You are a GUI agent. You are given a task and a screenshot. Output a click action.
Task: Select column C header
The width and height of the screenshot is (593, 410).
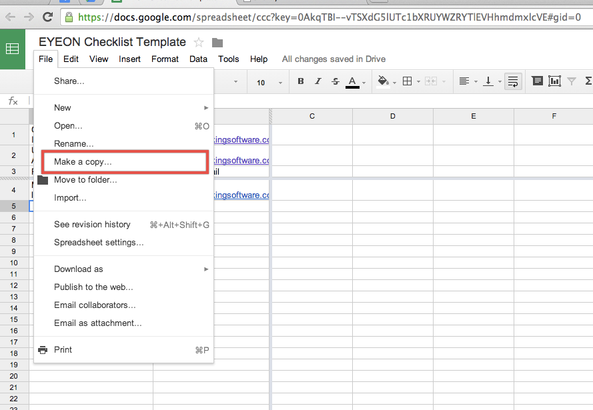click(312, 117)
